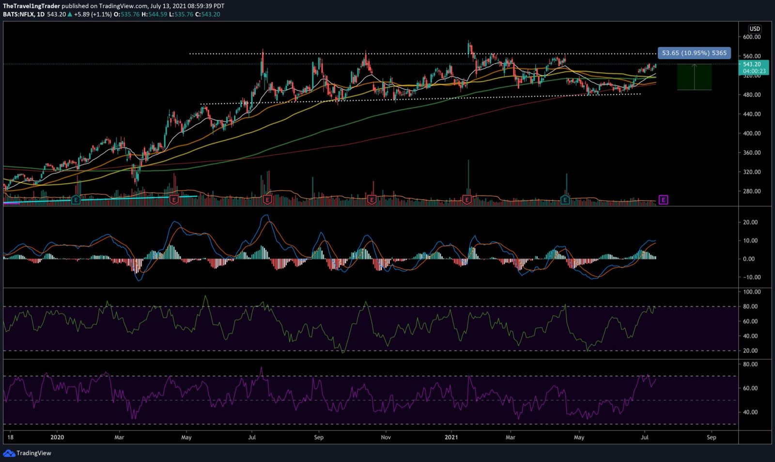Open the teal E earnings marker near January 2020
The image size is (775, 462).
76,200
